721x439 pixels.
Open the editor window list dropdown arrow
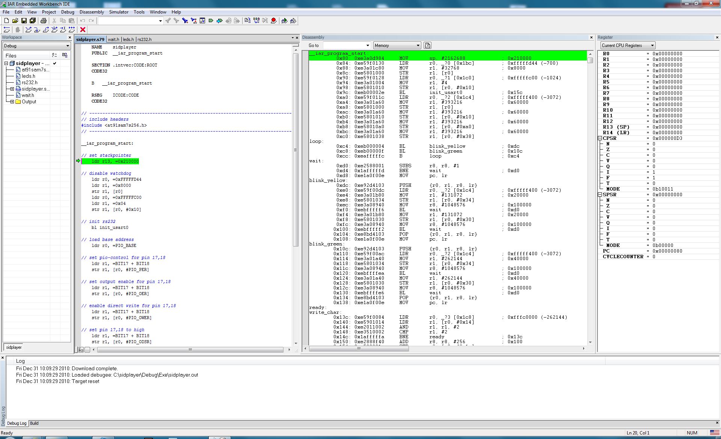pyautogui.click(x=293, y=38)
